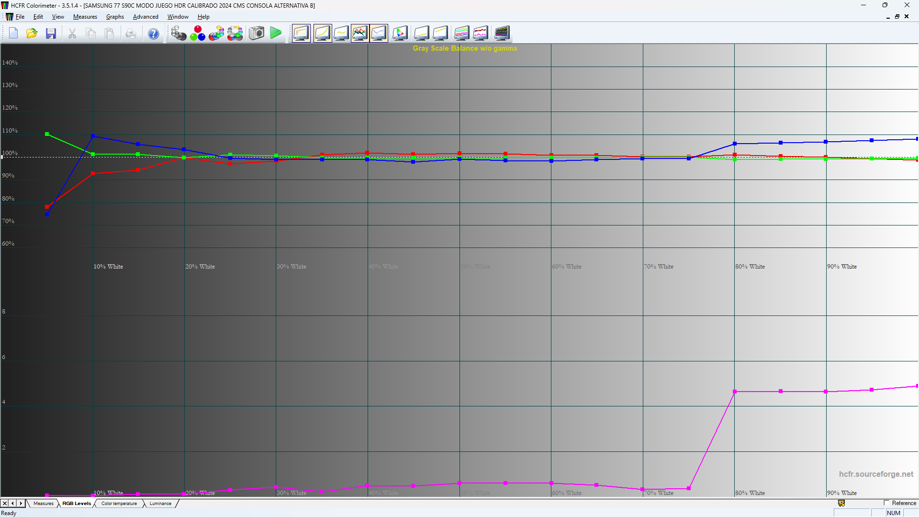This screenshot has width=919, height=517.
Task: Toggle off the RGB Levels graph view
Action: pyautogui.click(x=359, y=33)
